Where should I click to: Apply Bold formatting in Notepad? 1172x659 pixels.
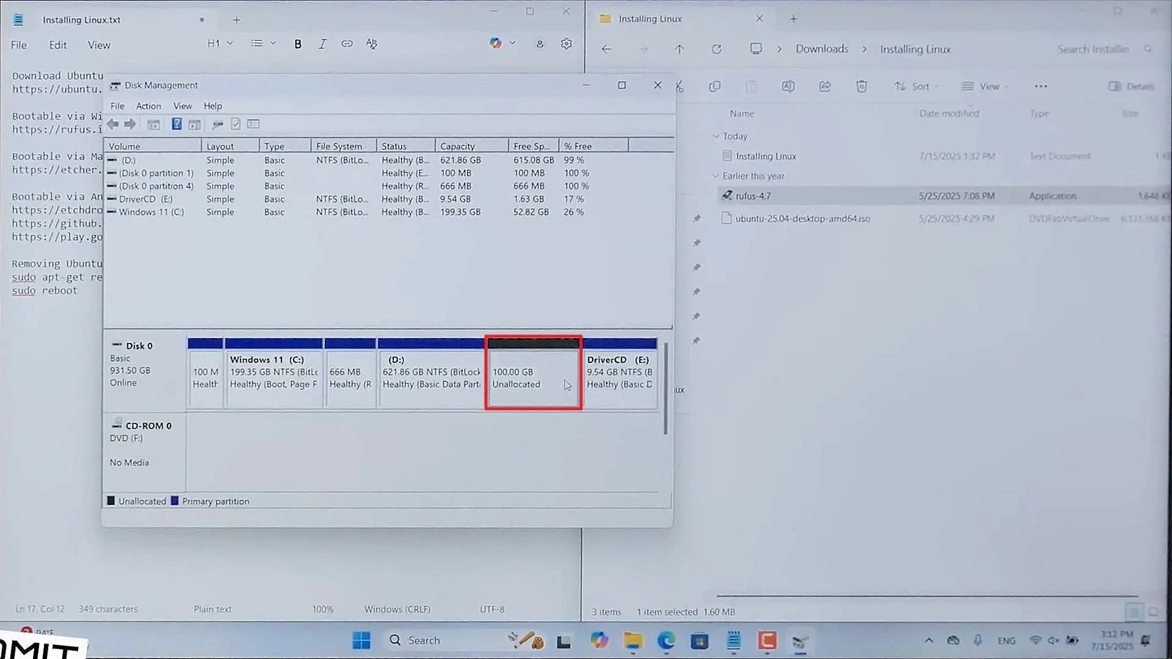click(x=298, y=44)
